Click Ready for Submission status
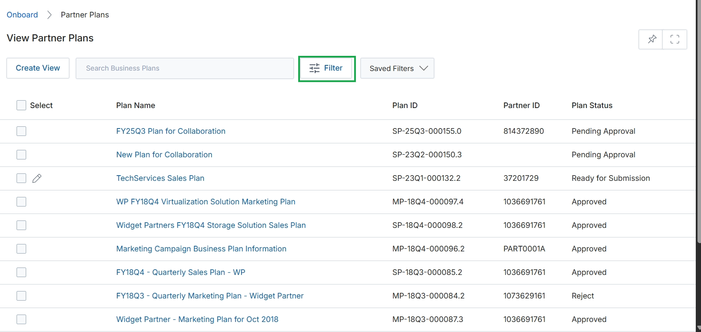This screenshot has width=701, height=332. 611,178
